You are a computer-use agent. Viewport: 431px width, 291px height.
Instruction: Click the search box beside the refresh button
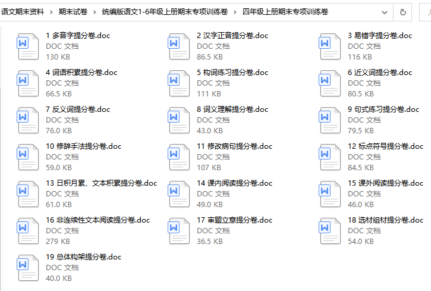(x=425, y=12)
